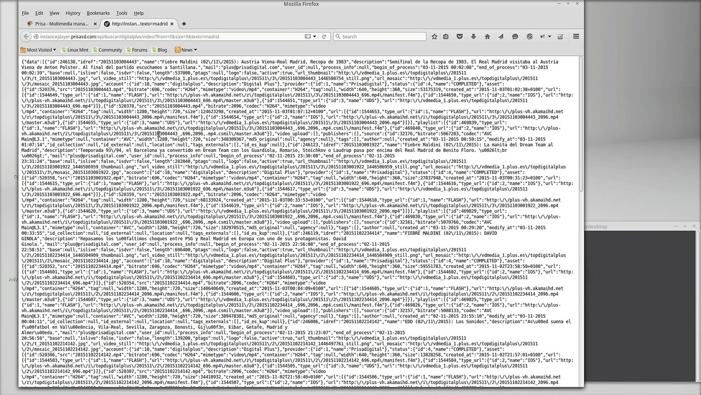Open the Firefox hamburger menu
This screenshot has width=701, height=395.
(576, 37)
